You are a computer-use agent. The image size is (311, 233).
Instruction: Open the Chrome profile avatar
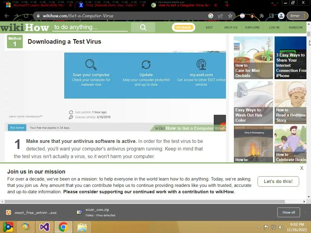[281, 16]
